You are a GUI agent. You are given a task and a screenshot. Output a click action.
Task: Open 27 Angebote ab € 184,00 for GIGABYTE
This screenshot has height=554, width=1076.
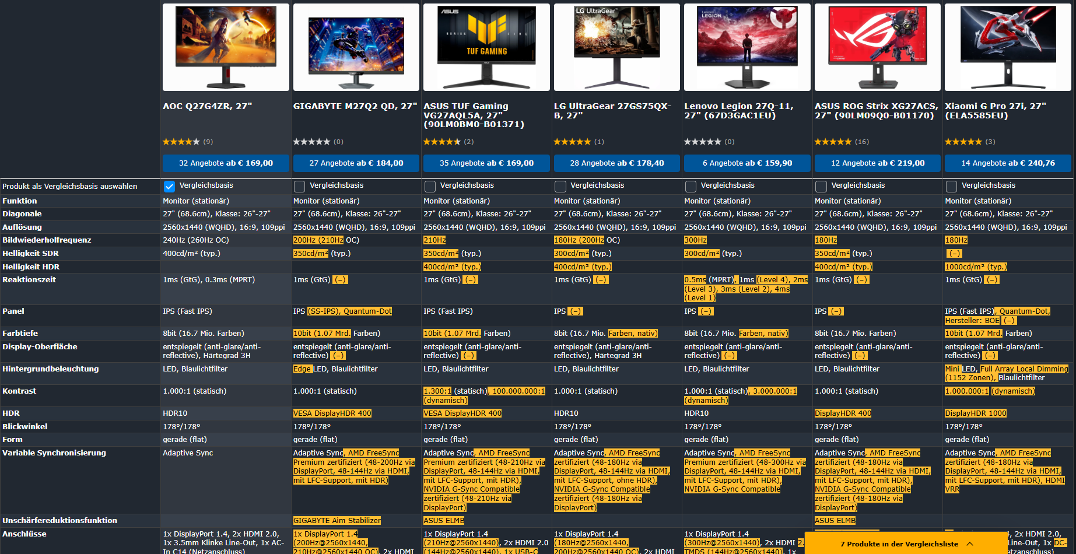[356, 163]
